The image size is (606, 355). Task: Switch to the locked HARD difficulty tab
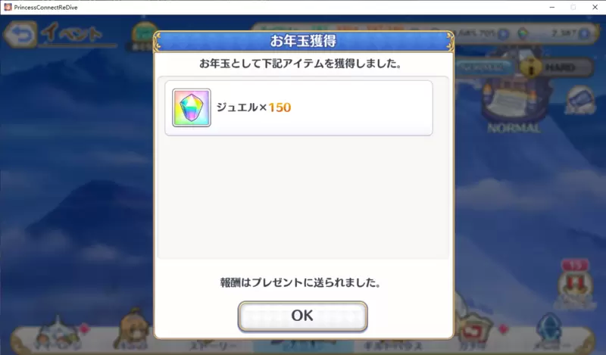pos(556,67)
